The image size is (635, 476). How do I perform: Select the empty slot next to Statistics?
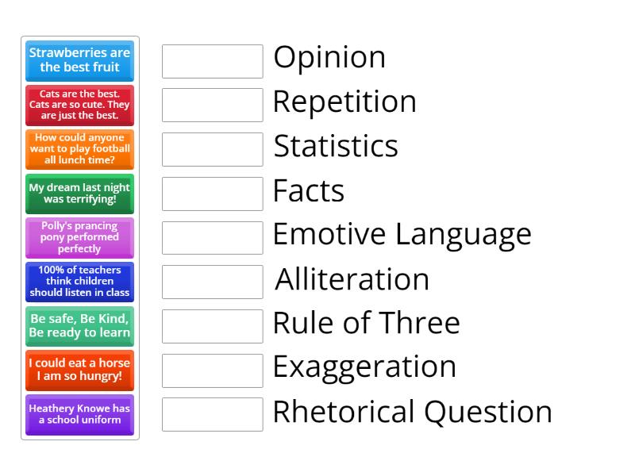[211, 148]
